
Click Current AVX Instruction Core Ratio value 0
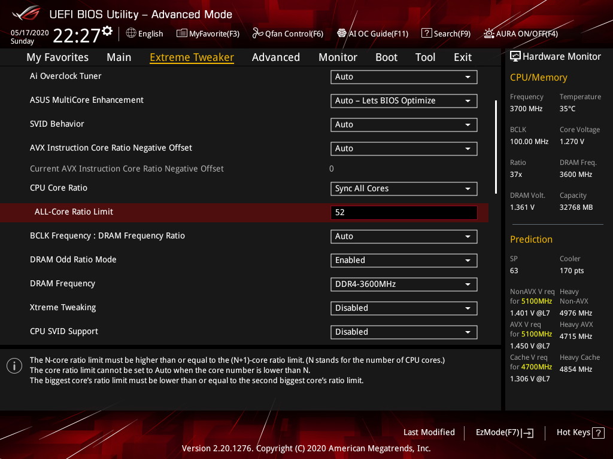point(332,169)
